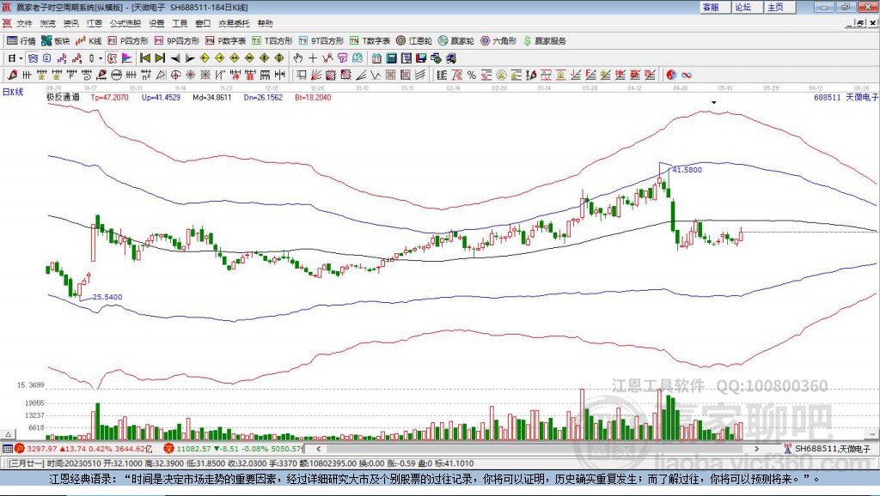Click the 41.5800 high price marker

pos(687,170)
